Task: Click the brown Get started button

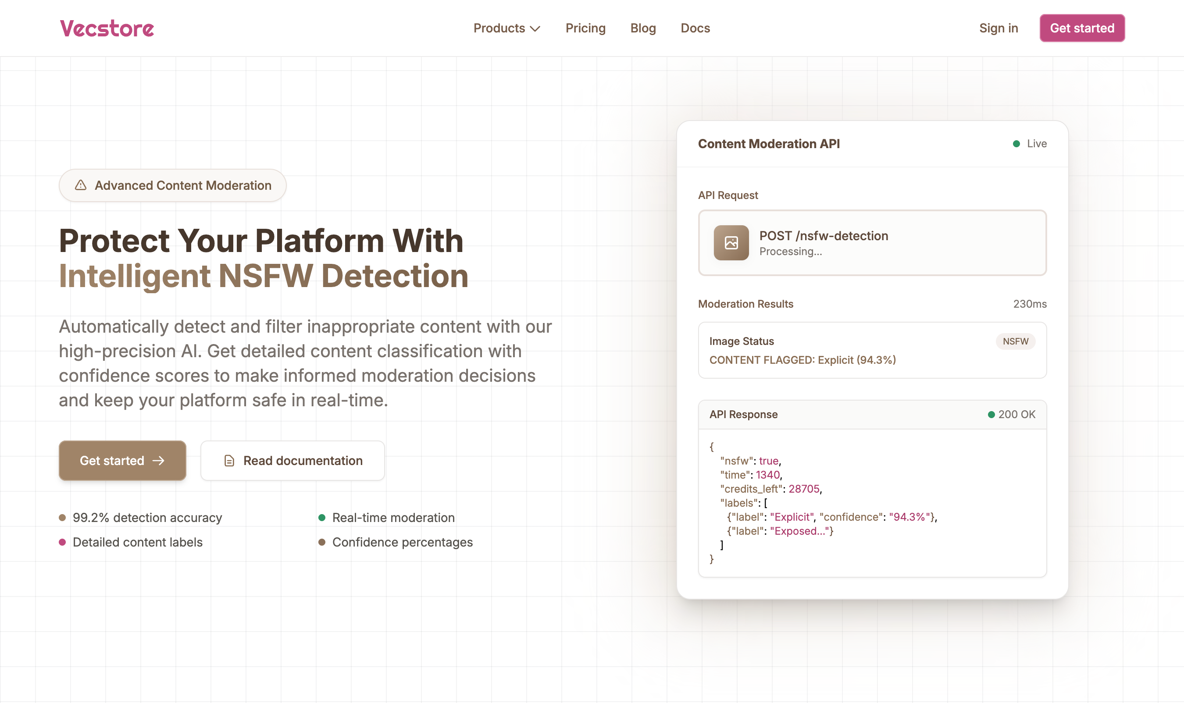Action: 122,461
